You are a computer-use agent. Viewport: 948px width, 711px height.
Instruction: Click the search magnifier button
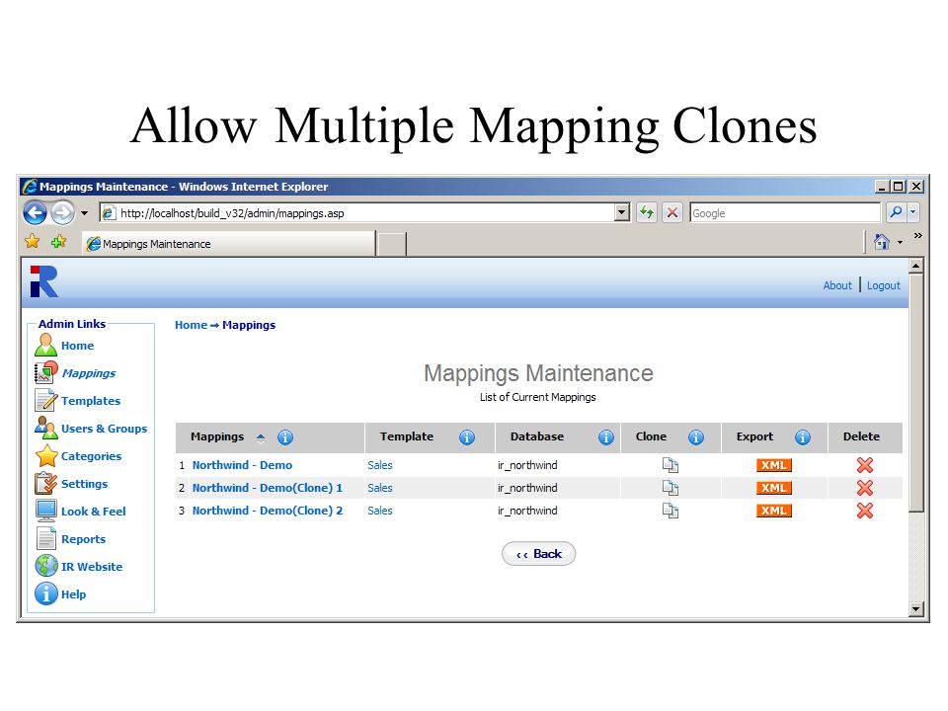pos(896,213)
